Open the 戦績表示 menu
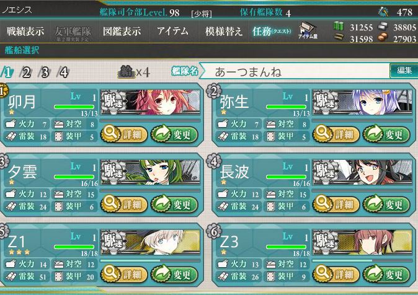The image size is (418, 295). coord(25,31)
